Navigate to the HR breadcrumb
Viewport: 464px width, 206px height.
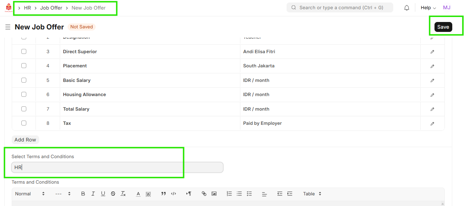coord(27,8)
